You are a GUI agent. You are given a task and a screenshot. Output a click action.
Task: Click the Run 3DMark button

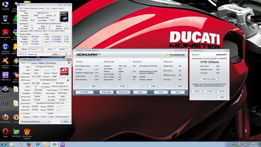click(84, 92)
